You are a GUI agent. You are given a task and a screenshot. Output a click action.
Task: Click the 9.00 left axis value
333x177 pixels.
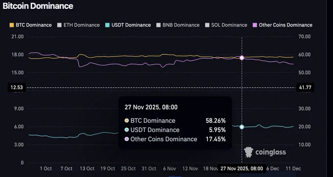(19, 109)
